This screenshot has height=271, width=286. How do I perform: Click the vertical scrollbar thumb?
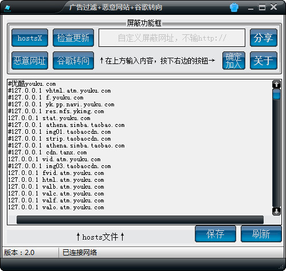pyautogui.click(x=276, y=94)
